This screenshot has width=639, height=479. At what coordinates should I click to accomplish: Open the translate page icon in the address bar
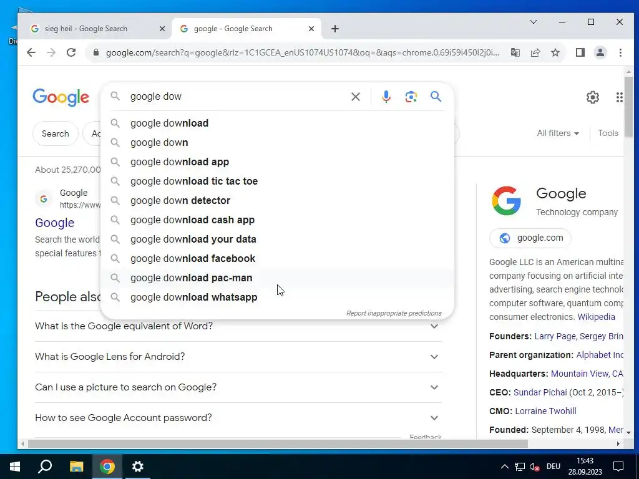point(515,52)
